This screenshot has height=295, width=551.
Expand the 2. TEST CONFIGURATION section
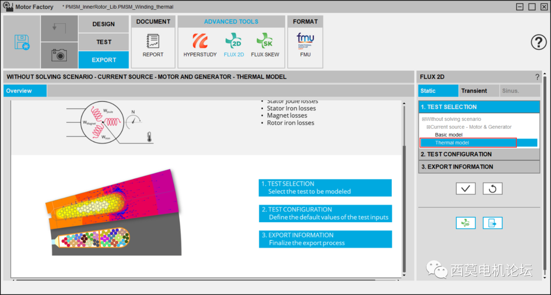pos(479,154)
